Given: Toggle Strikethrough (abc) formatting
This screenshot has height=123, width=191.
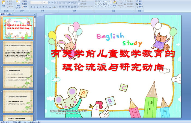Looking at the screenshot, I should coord(40,7).
